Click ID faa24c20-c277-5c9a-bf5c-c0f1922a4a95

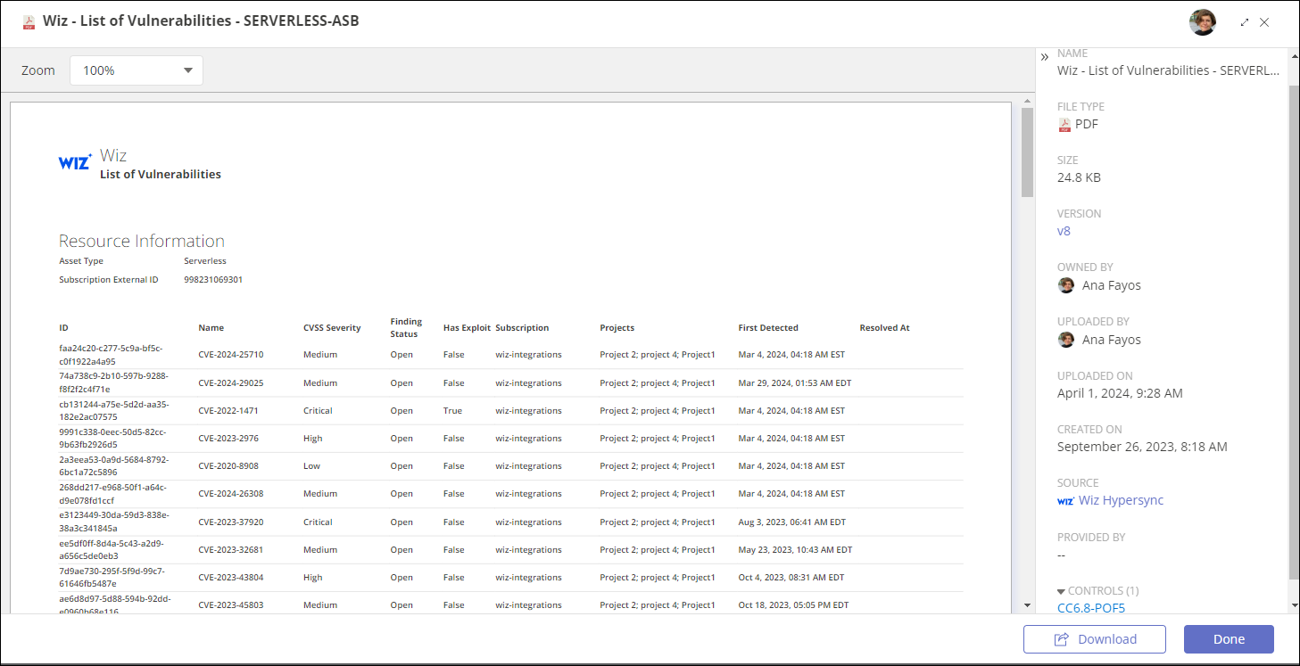pyautogui.click(x=111, y=355)
